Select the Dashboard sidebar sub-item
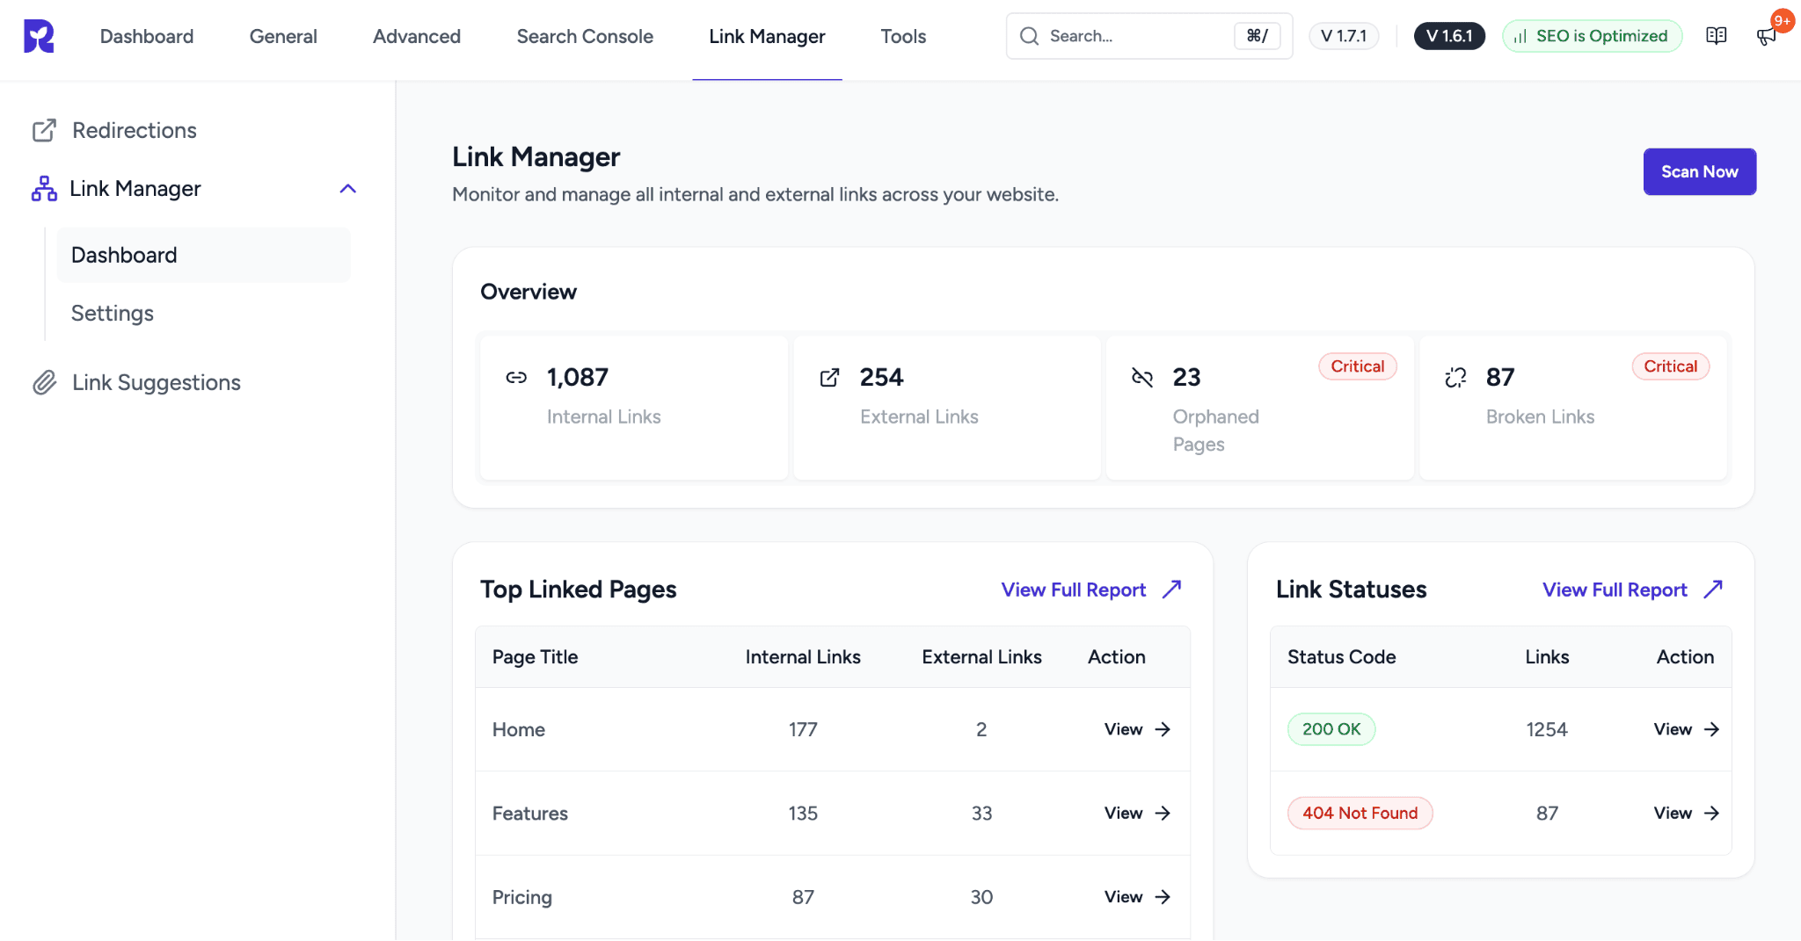This screenshot has width=1801, height=941. click(203, 255)
